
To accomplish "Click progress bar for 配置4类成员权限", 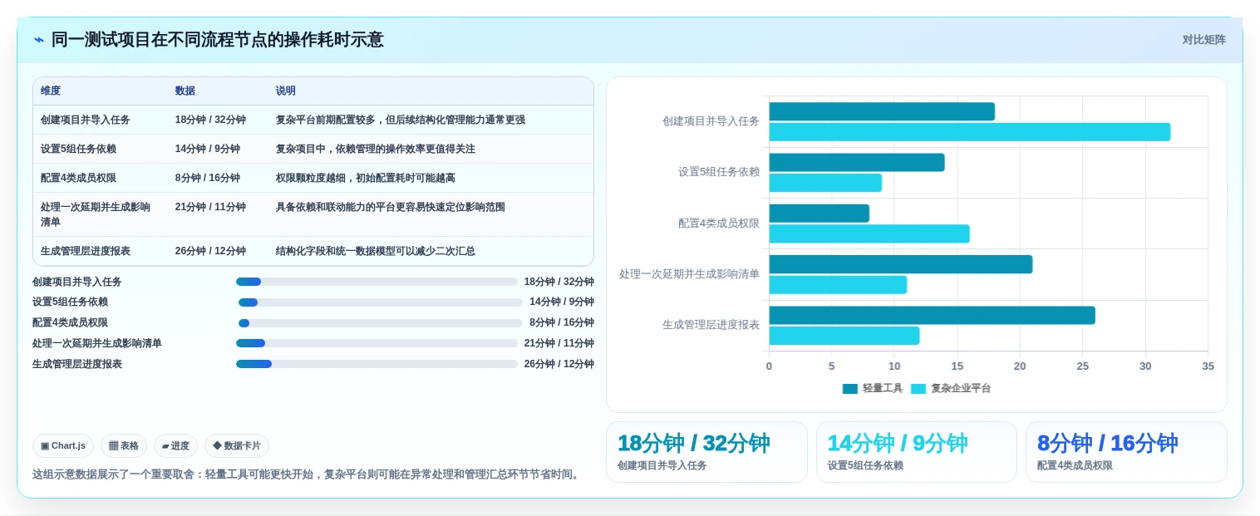I will [x=381, y=323].
